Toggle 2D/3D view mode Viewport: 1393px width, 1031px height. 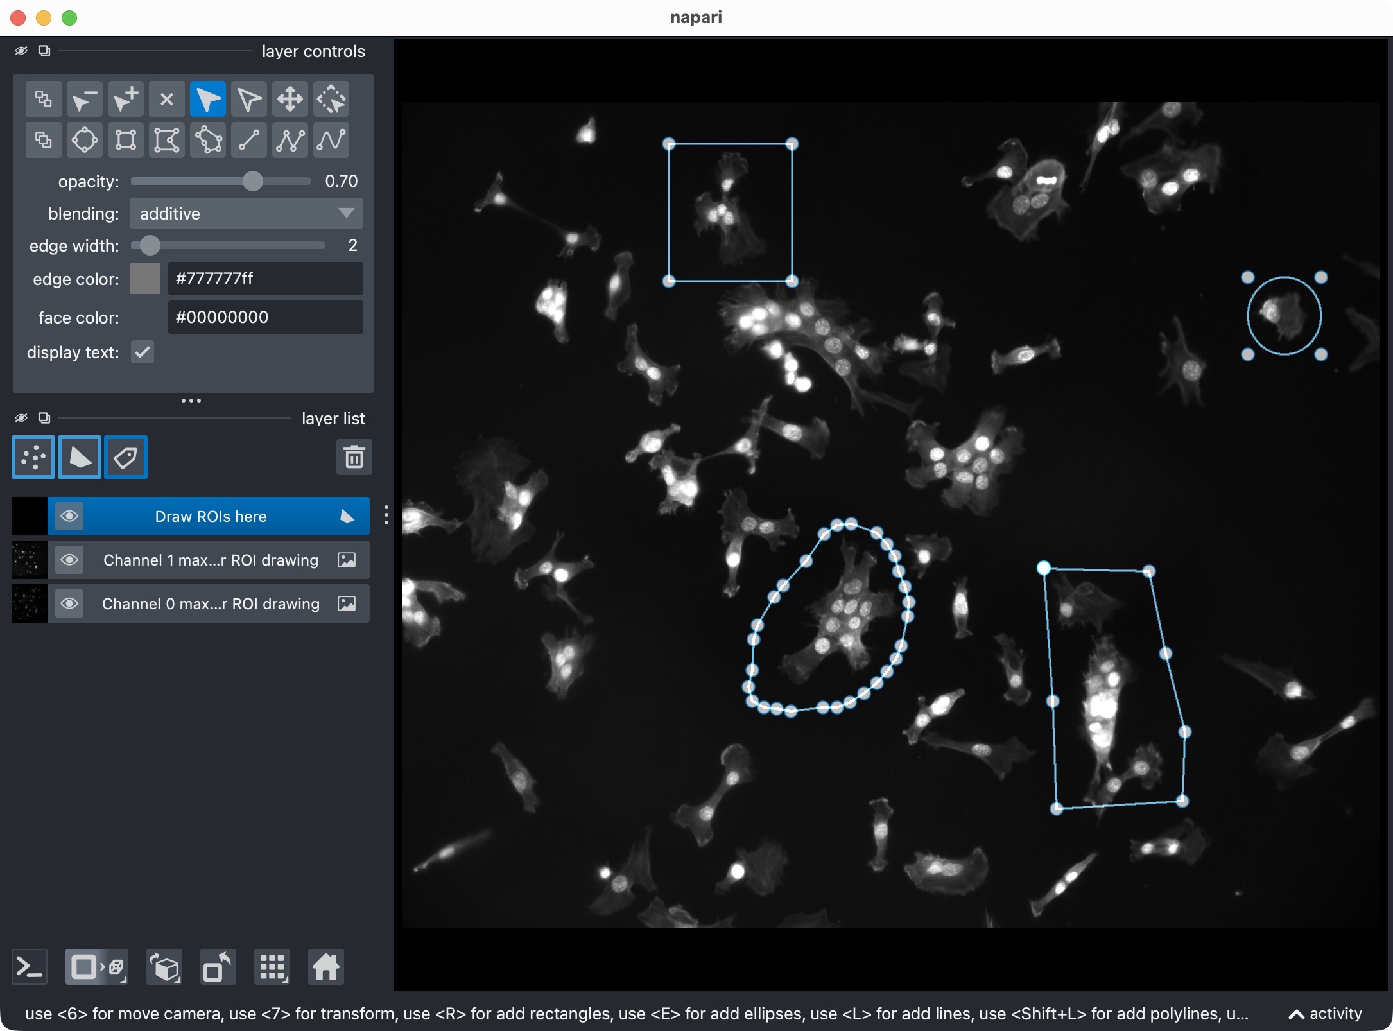97,967
